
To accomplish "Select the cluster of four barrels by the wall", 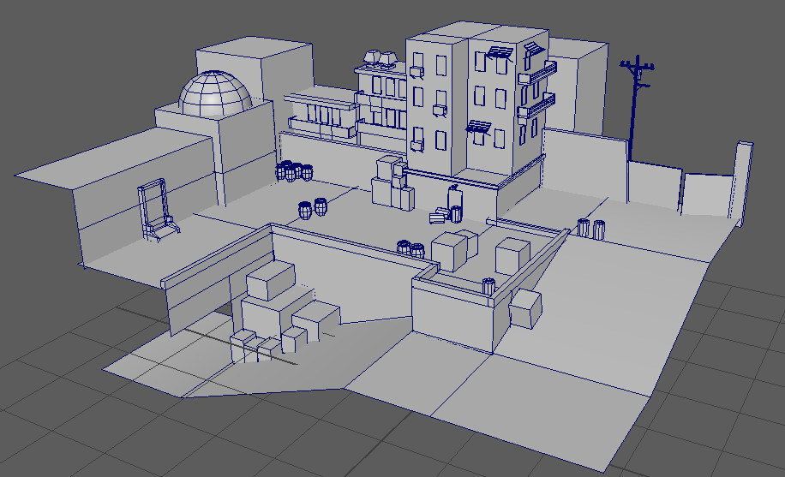I will point(295,170).
